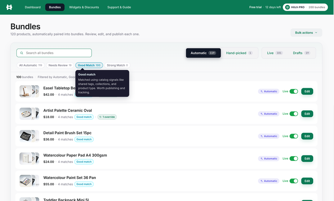Focus the Search all bundles field

[54, 53]
